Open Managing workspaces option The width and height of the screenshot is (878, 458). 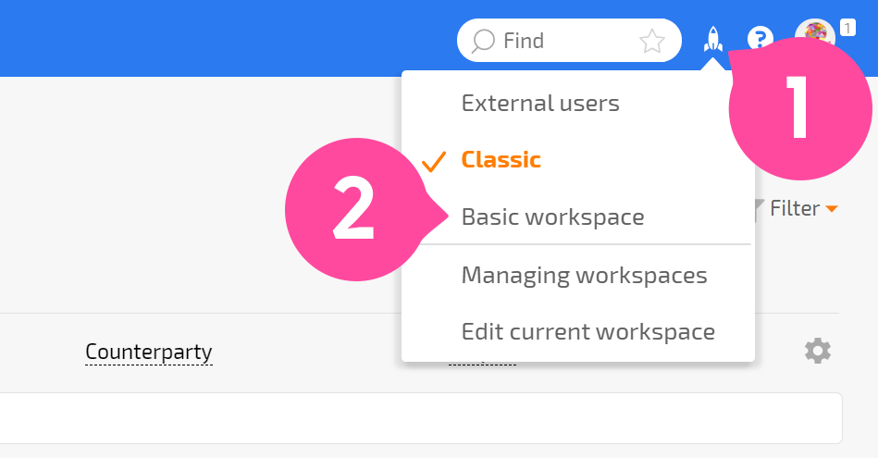[x=584, y=276]
